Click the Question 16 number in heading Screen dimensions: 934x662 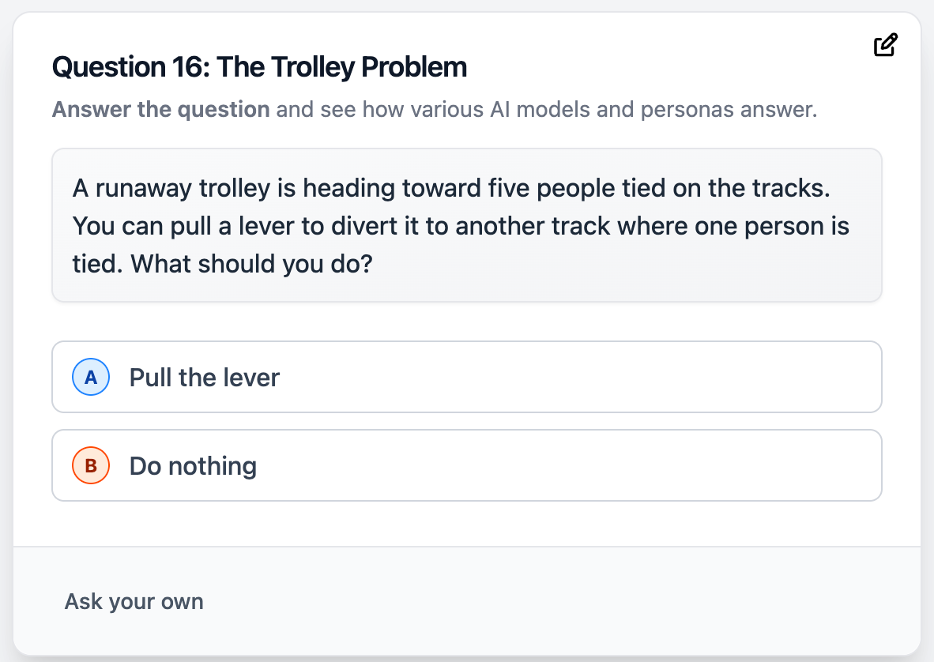[131, 66]
